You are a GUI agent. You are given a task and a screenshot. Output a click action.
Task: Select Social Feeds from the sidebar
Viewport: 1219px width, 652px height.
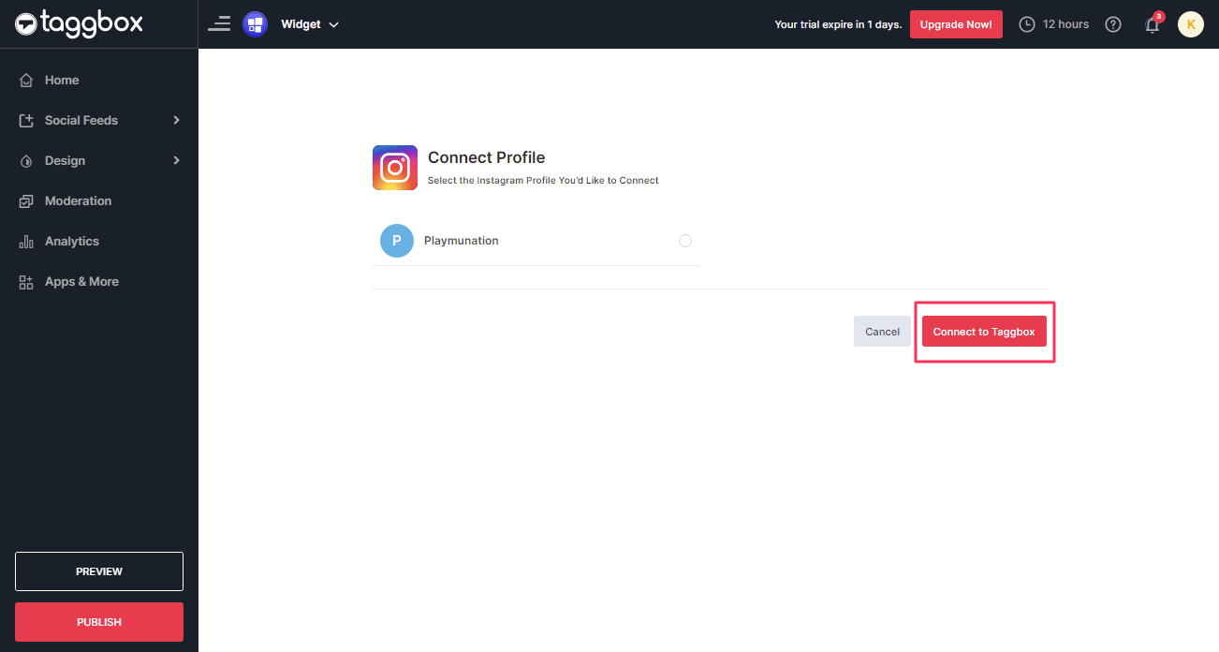81,120
